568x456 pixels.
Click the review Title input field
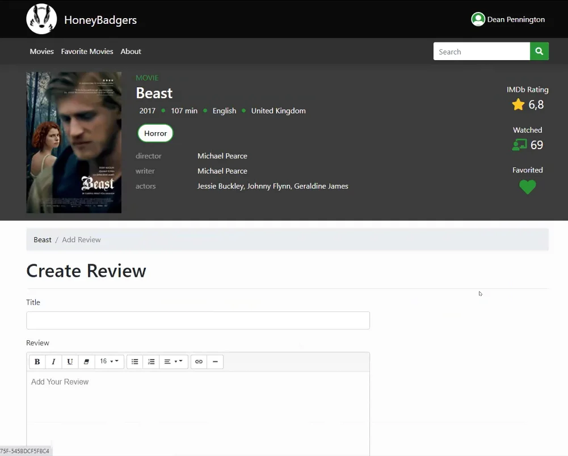[198, 320]
